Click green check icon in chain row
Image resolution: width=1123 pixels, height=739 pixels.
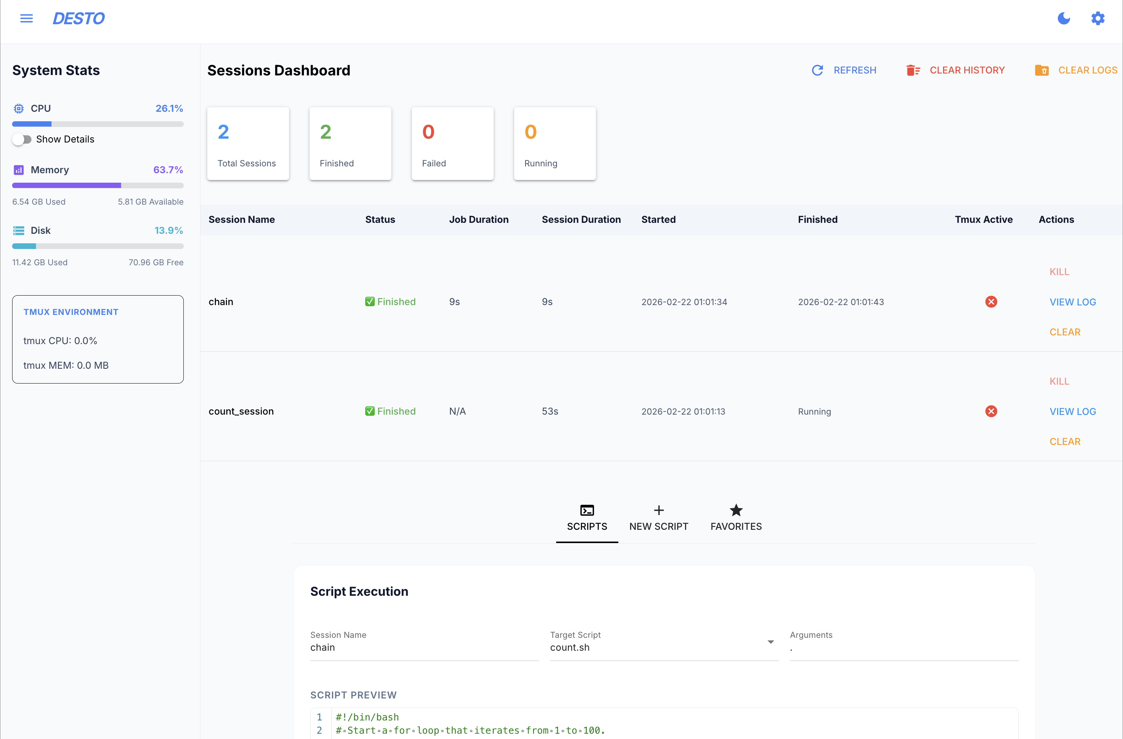click(x=369, y=302)
